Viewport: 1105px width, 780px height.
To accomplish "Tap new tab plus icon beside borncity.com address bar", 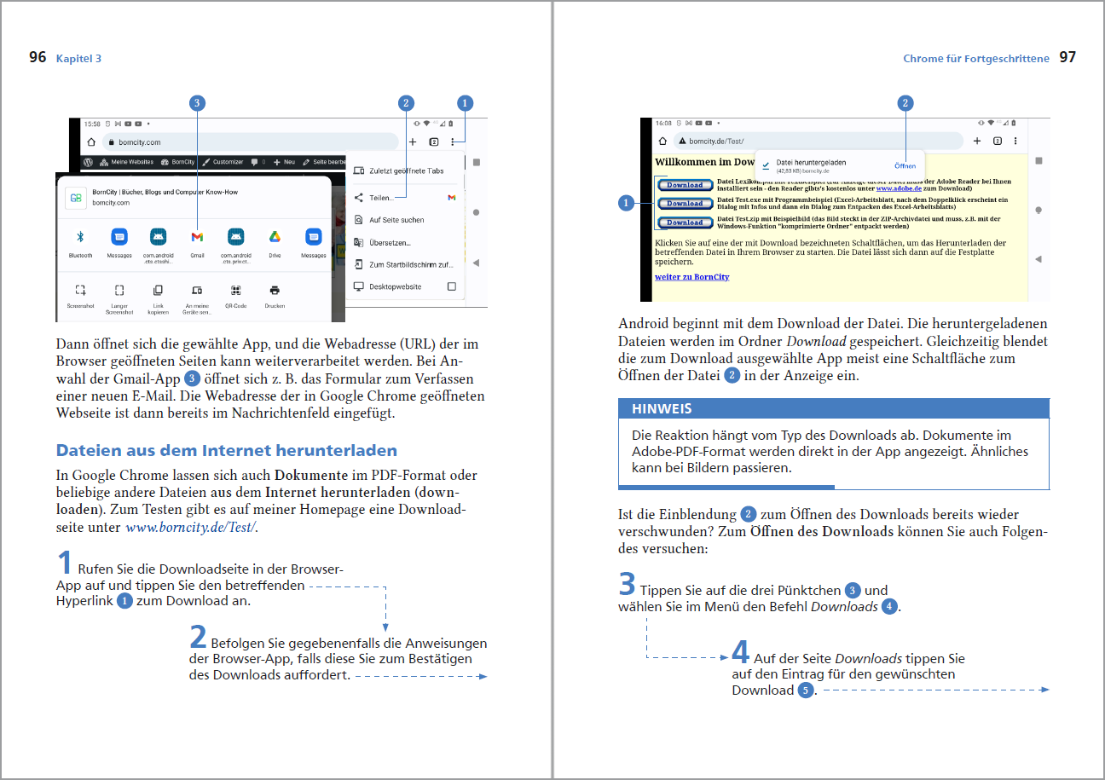I will [413, 142].
